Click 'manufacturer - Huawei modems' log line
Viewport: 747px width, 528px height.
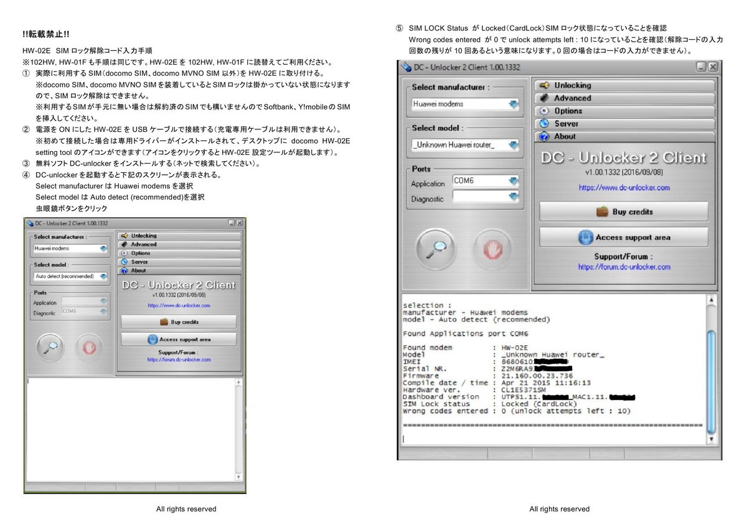coord(465,312)
